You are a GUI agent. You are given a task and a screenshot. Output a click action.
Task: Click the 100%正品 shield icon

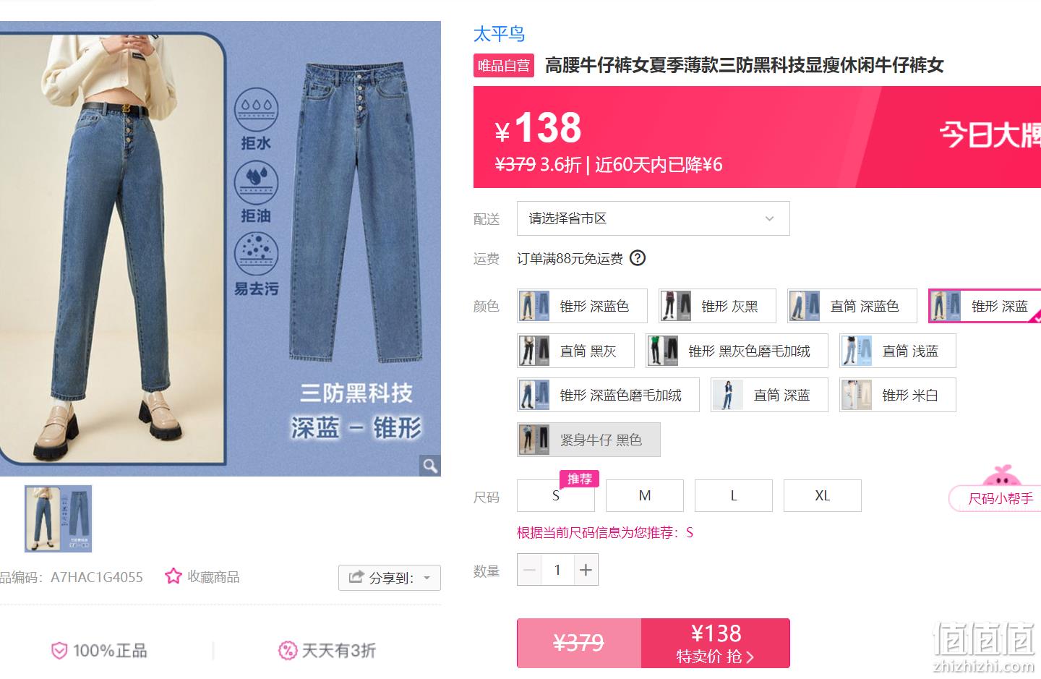[x=59, y=651]
